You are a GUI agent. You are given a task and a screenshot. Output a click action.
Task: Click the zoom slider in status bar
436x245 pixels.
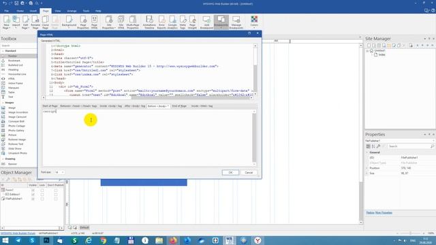[x=410, y=233]
